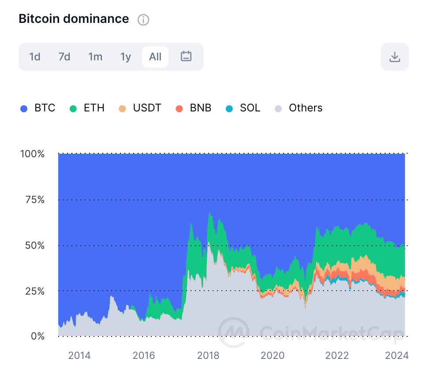Viewport: 427px width, 384px height.
Task: Switch to the 7d time range
Action: point(64,57)
